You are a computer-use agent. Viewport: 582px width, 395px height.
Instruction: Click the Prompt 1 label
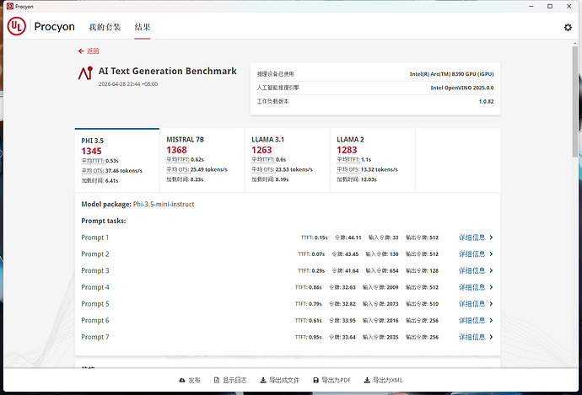pyautogui.click(x=95, y=238)
